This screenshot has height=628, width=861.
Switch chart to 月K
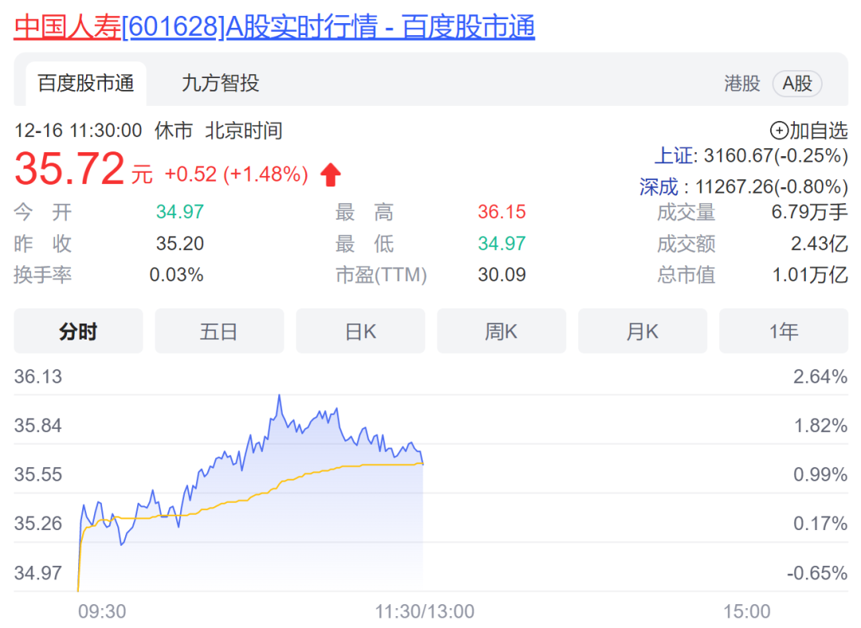(x=643, y=331)
